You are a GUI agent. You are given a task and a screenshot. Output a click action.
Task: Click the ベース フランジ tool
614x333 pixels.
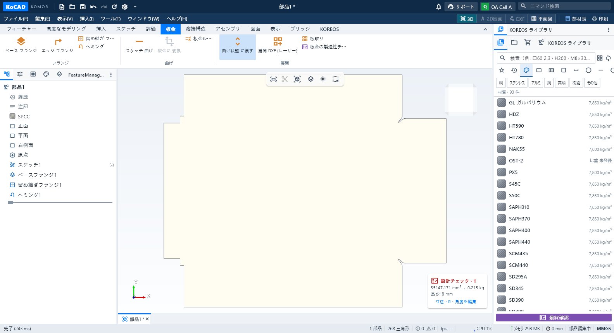21,45
